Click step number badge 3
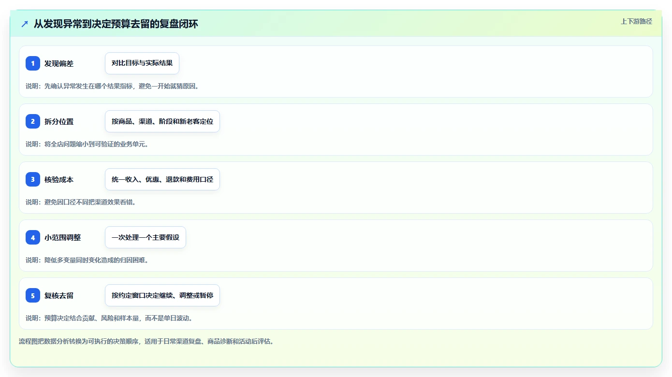This screenshot has height=377, width=672. pyautogui.click(x=33, y=179)
